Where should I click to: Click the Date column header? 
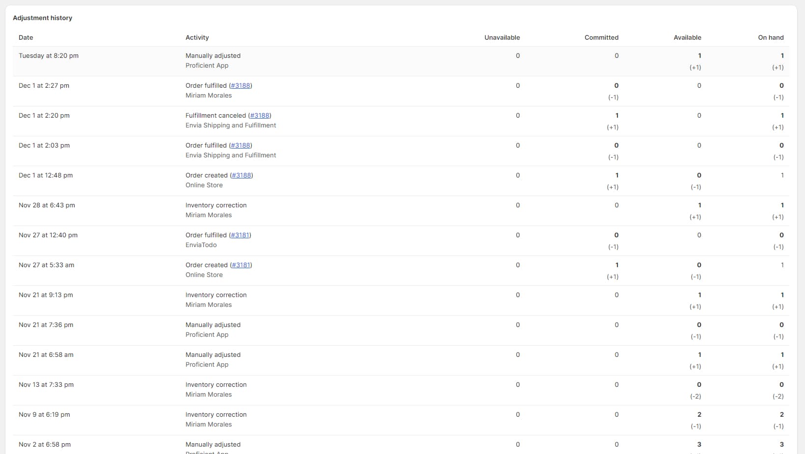pos(26,38)
